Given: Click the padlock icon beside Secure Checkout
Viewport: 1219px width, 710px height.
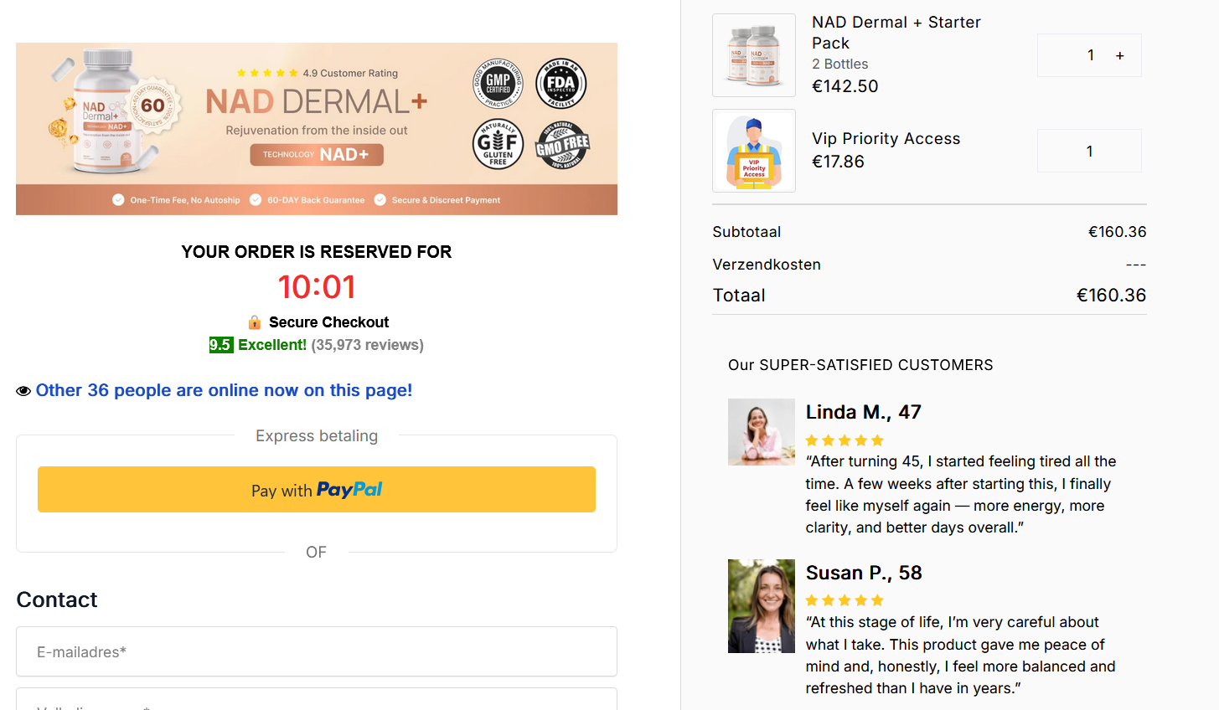Looking at the screenshot, I should click(255, 322).
